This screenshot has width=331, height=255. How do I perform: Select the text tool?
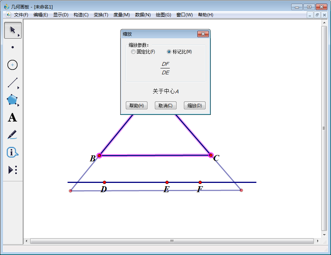point(12,118)
